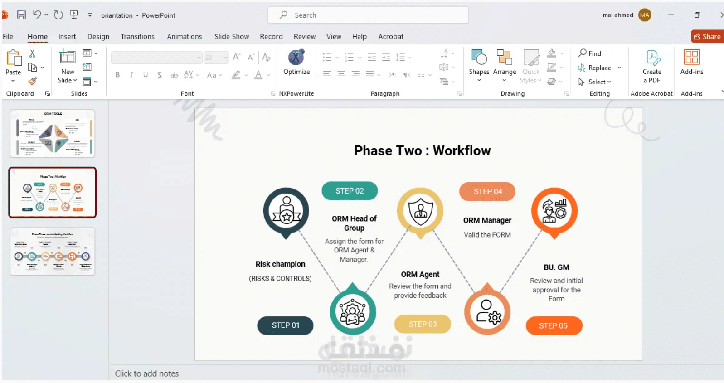Click the Cut scissors icon
This screenshot has width=724, height=383.
32,53
